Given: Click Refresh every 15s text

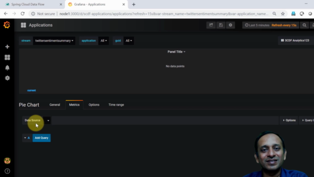Looking at the screenshot, I should pos(284,25).
